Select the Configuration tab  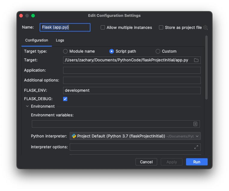point(36,40)
